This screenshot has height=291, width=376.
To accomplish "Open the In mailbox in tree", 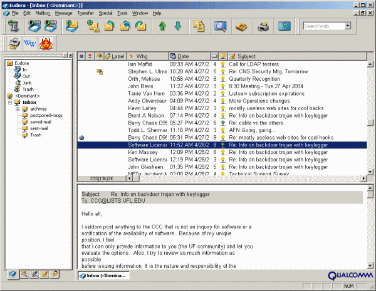I will click(x=24, y=69).
